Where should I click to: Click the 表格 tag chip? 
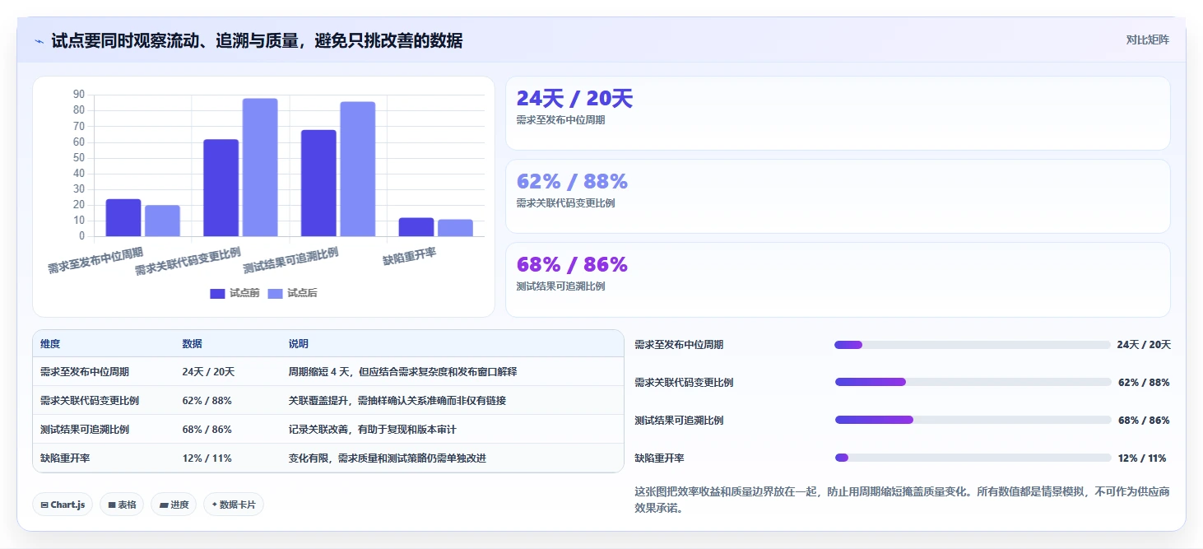(x=122, y=505)
